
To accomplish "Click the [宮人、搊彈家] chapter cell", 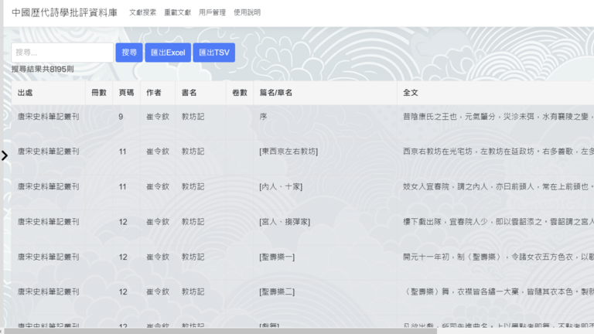I will [285, 222].
